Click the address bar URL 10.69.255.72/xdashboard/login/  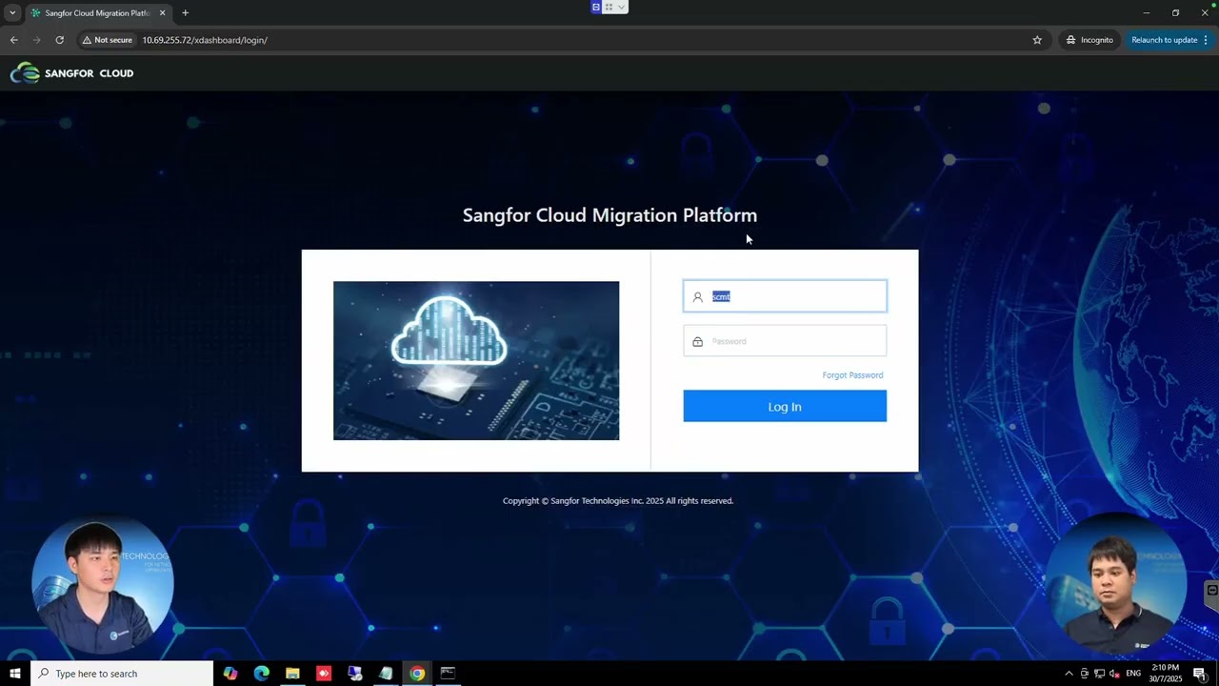pos(205,40)
